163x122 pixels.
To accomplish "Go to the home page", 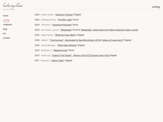I will tap(6, 16).
